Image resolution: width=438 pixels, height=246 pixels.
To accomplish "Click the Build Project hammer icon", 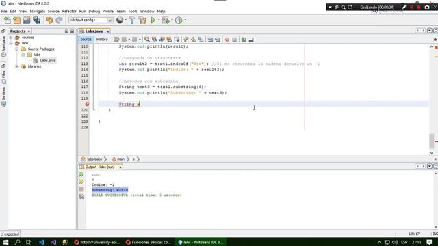I will (132, 20).
